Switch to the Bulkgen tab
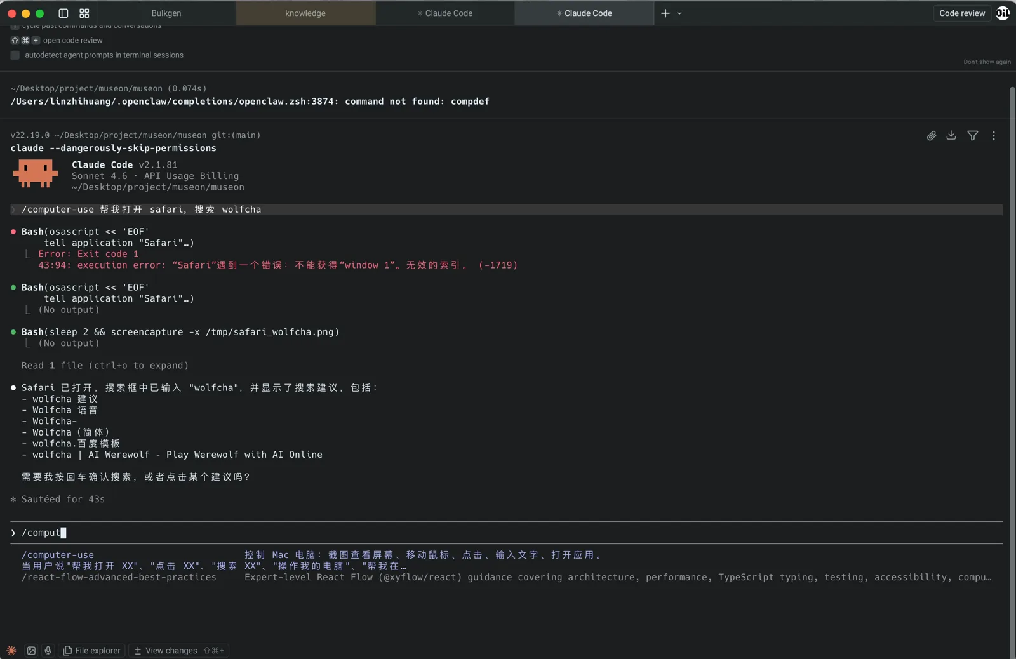Screen dimensions: 1016x659 [x=166, y=13]
